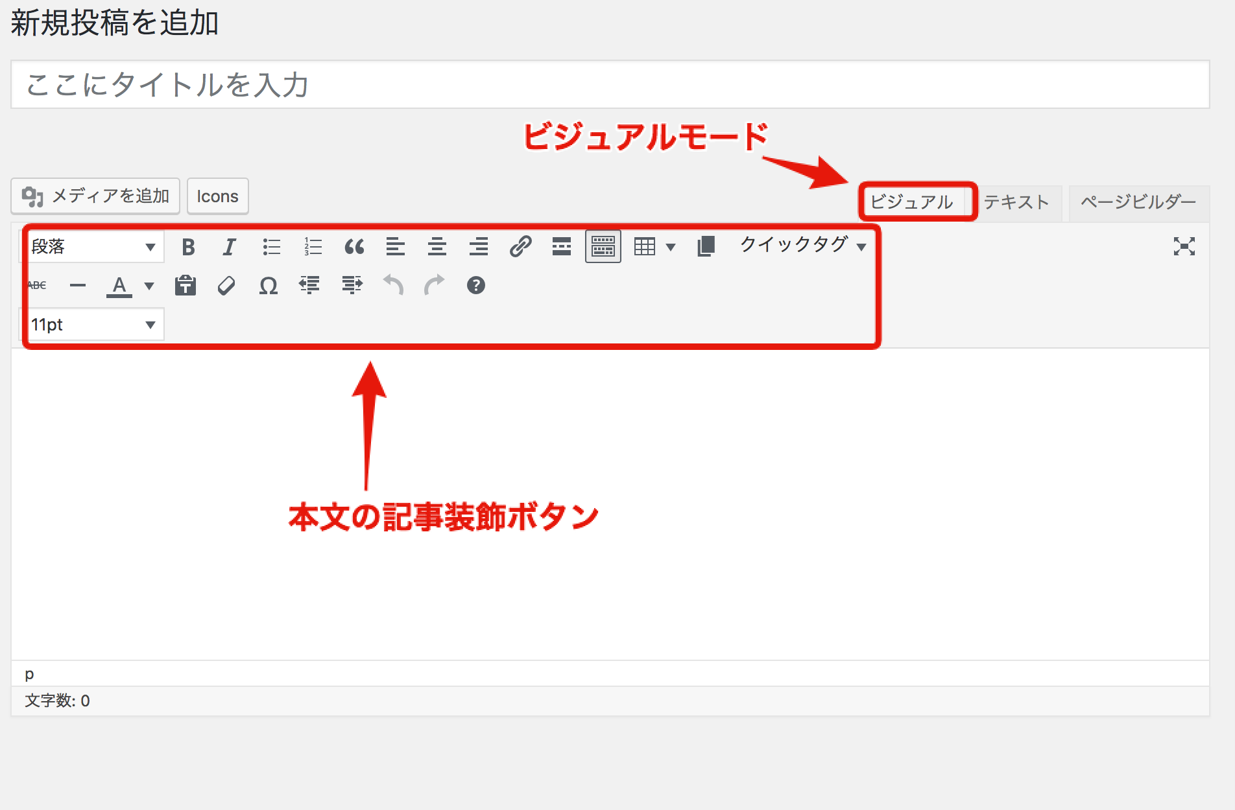Open the text color picker arrow
The width and height of the screenshot is (1235, 810).
pyautogui.click(x=149, y=286)
